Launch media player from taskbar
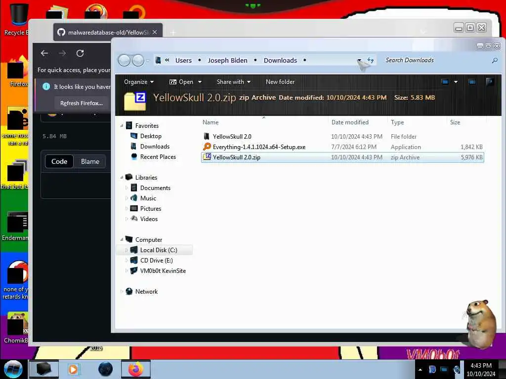 (73, 369)
